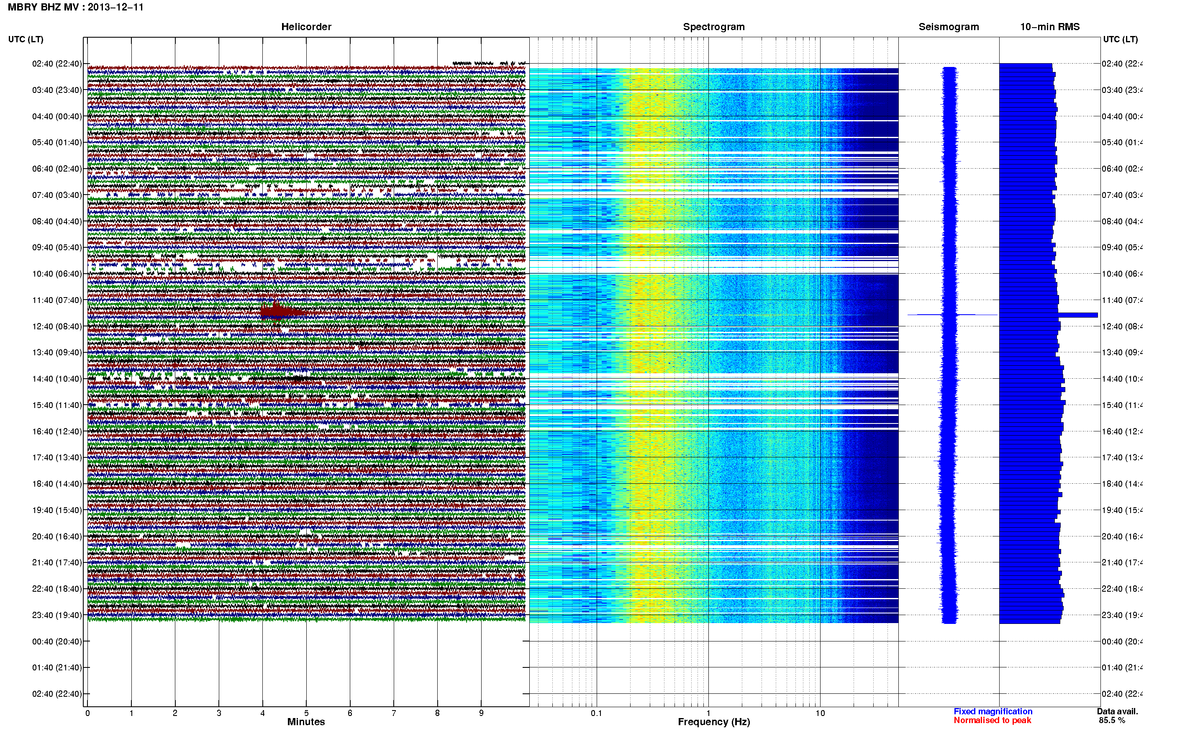1190x744 pixels.
Task: Click the '09:40 (05:40)' left time label
Action: (57, 247)
